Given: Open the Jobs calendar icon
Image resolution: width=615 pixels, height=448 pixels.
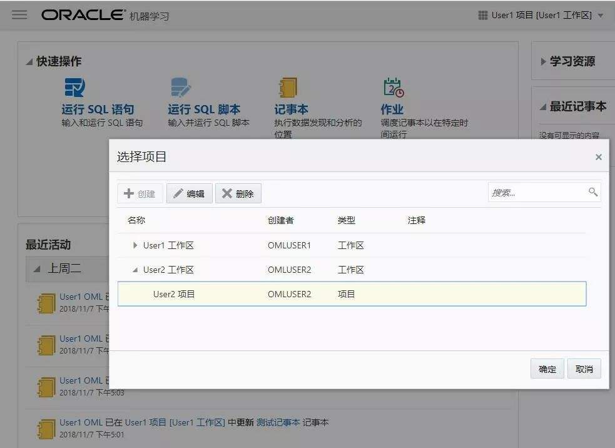Looking at the screenshot, I should 394,87.
